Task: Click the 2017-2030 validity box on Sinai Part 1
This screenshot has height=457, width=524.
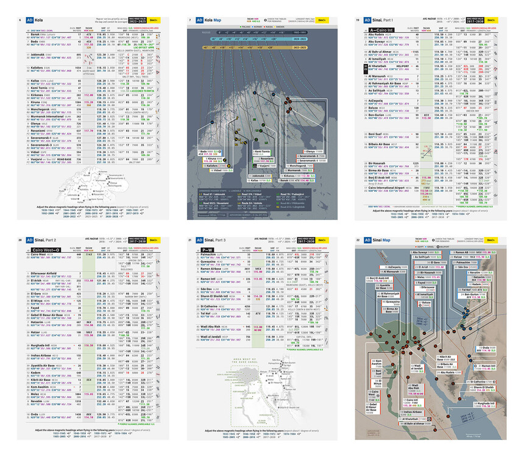Action: [475, 20]
